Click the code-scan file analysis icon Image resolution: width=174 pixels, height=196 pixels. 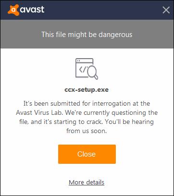click(x=87, y=69)
